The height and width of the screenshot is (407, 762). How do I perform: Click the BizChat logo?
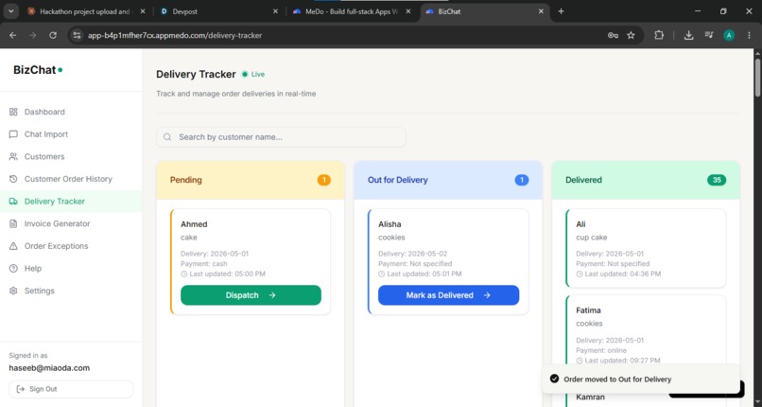pyautogui.click(x=38, y=70)
